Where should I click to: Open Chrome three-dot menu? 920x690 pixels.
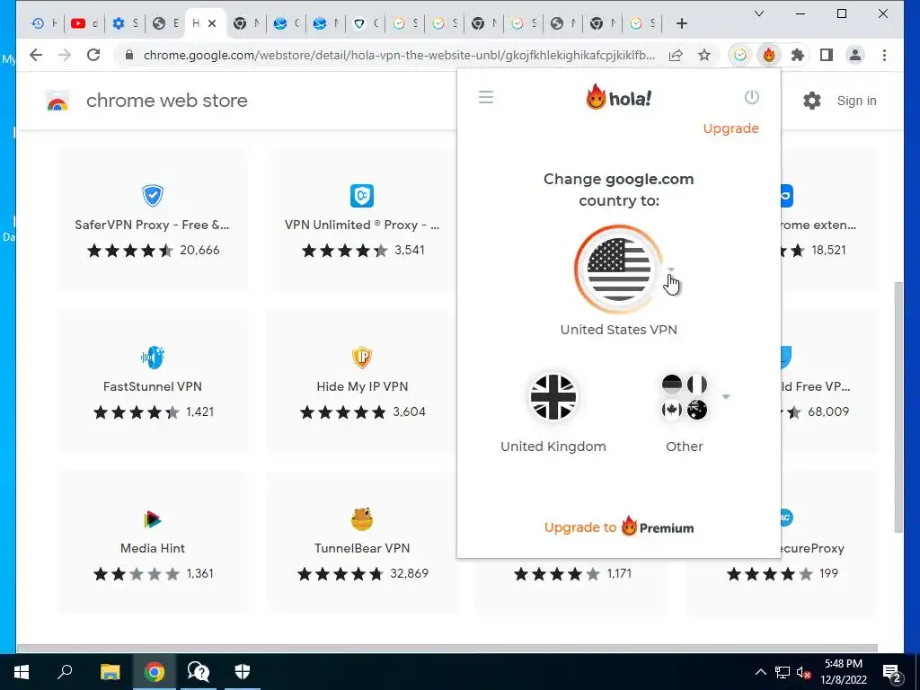pos(884,55)
